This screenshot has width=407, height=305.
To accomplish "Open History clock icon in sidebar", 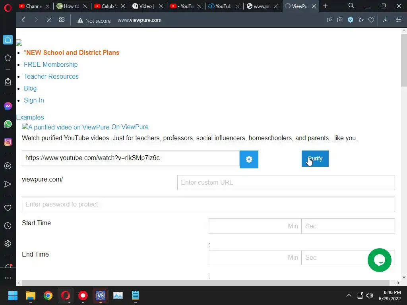I will (x=8, y=226).
